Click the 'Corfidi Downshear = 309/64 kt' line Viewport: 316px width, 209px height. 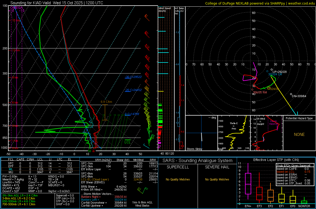click(104, 203)
